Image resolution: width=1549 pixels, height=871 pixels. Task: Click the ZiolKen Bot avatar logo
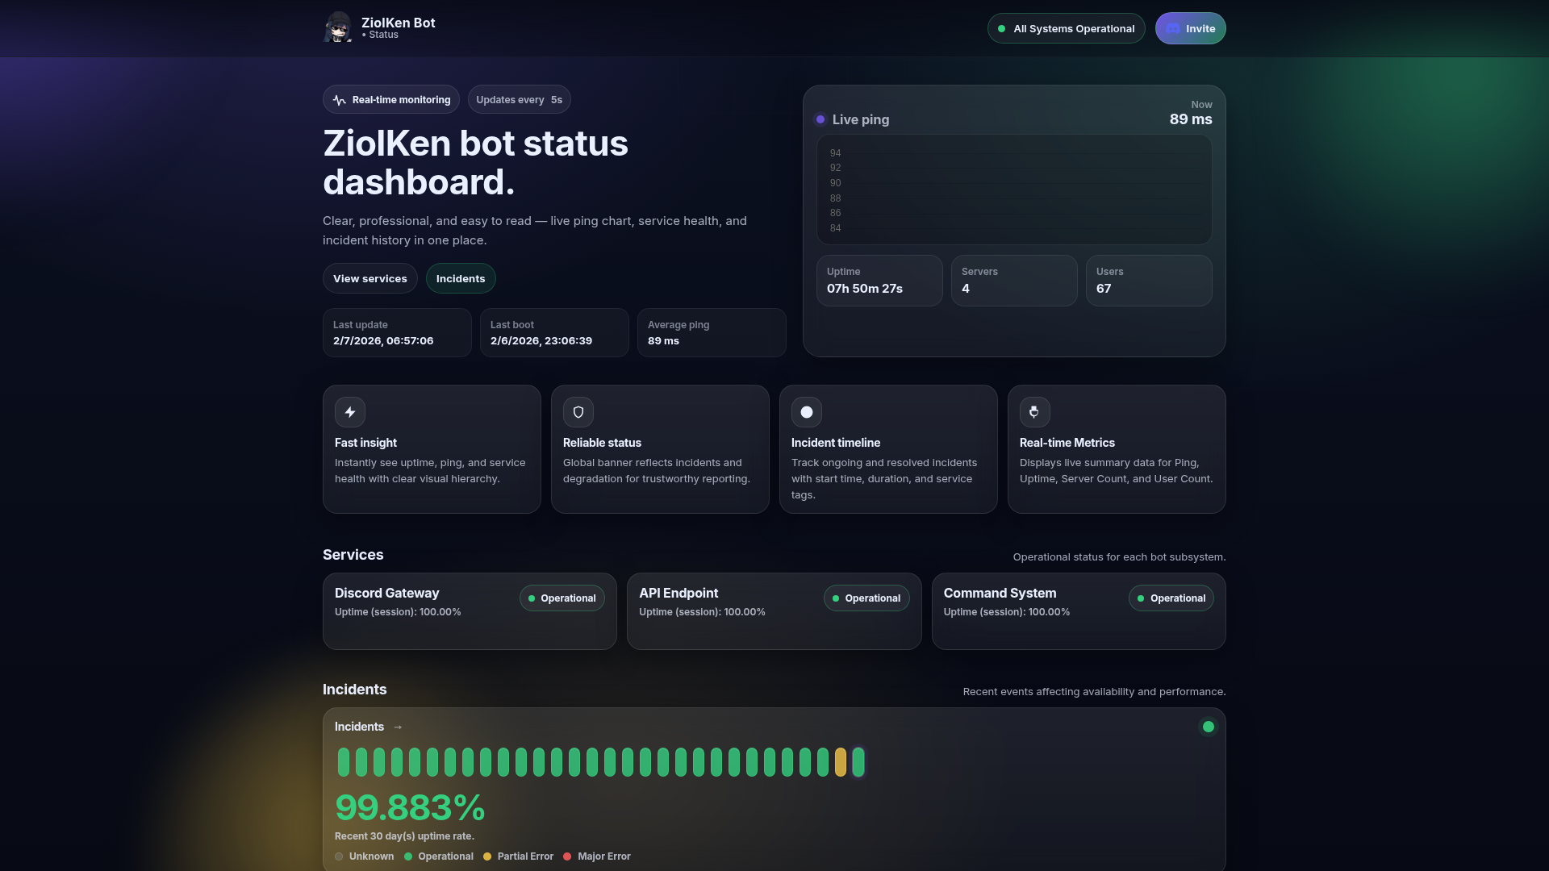(338, 27)
